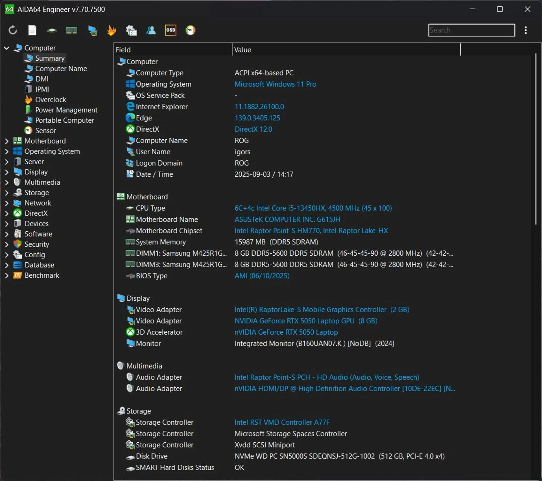Screen dimensions: 542x481
Task: Select the System Memory row
Action: click(287, 242)
